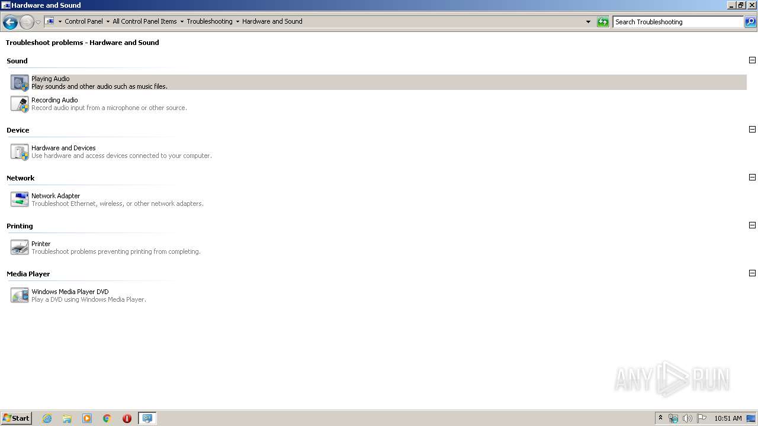Select the Control Panel taskbar window button
The height and width of the screenshot is (426, 758).
[x=147, y=418]
